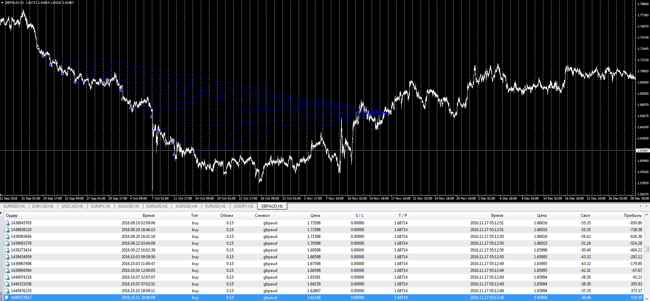Click the open time 2016.10.07 02:07:07

138,277
